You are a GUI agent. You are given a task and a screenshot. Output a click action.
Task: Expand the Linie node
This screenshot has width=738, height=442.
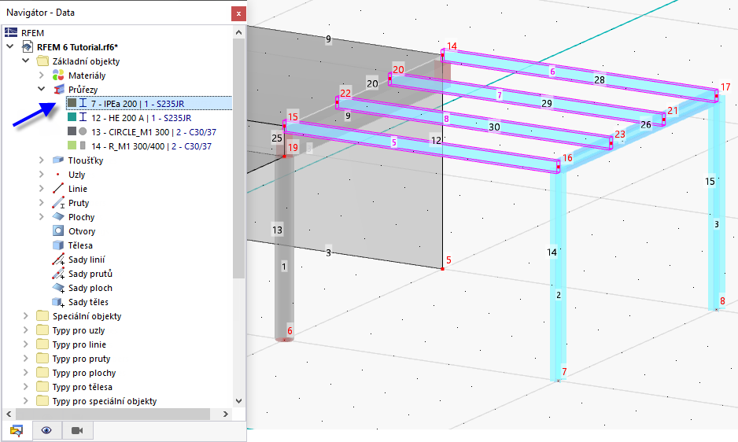(42, 188)
